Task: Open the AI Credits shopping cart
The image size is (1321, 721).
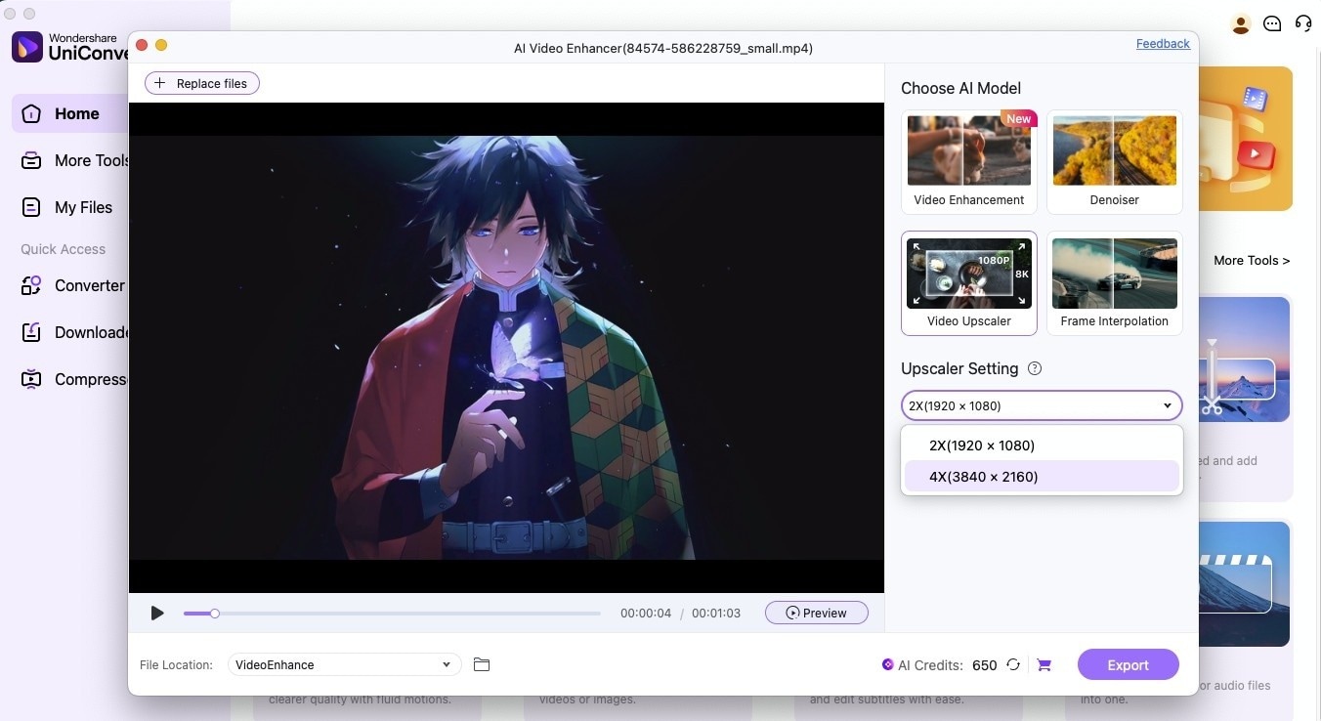Action: point(1044,665)
